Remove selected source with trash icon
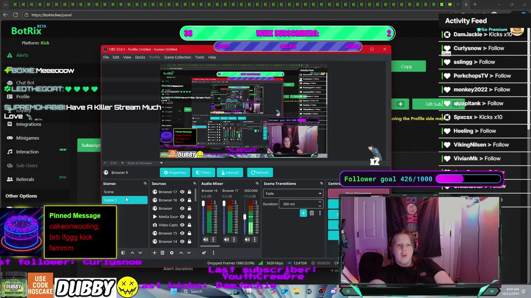The width and height of the screenshot is (531, 298). tap(163, 253)
